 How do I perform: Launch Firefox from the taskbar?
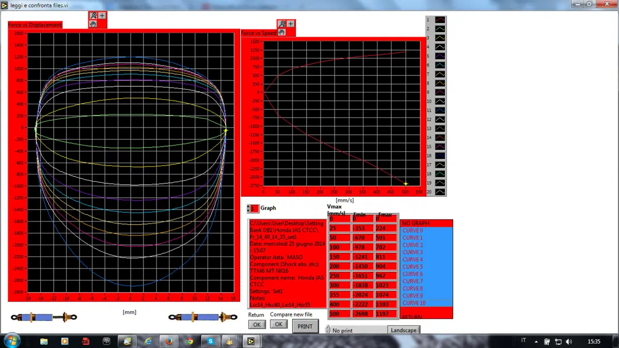pos(169,341)
